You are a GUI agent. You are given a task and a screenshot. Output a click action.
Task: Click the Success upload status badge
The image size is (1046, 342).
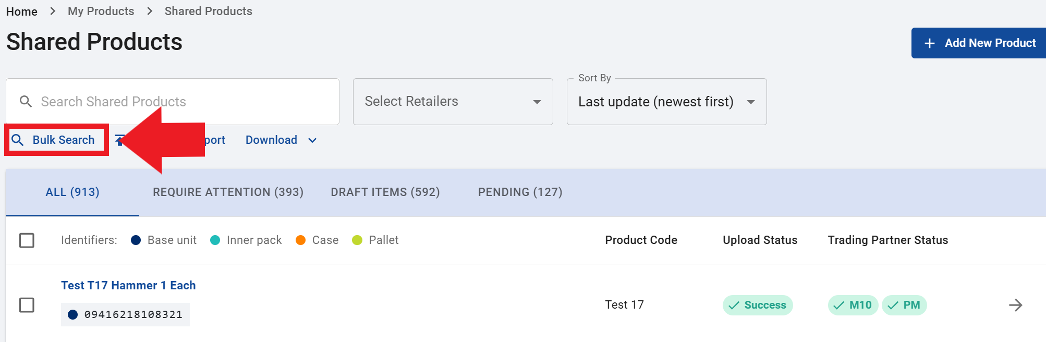point(758,305)
